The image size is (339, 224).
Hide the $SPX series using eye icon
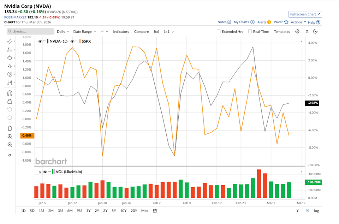(x=72, y=41)
